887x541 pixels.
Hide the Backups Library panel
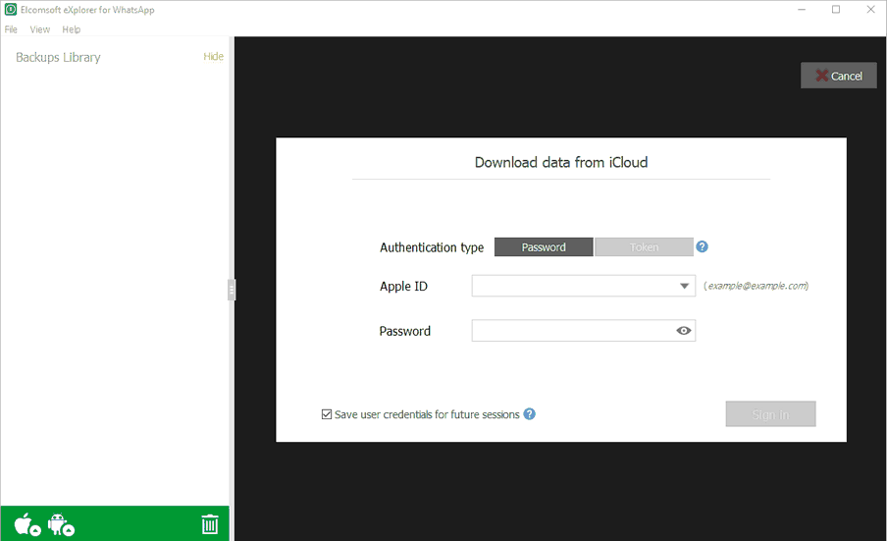[x=213, y=57]
